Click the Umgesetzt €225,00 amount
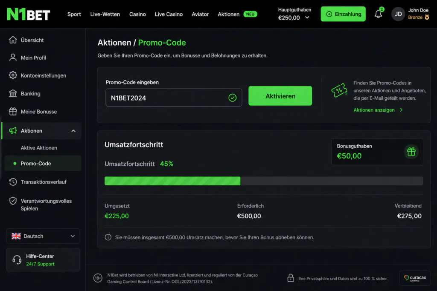 117,216
